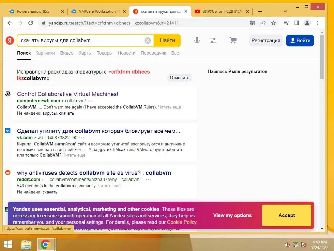Click the Chrome back arrow
334x251 pixels.
9,23
